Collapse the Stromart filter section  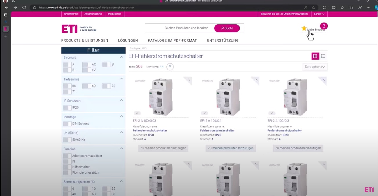coord(121,57)
